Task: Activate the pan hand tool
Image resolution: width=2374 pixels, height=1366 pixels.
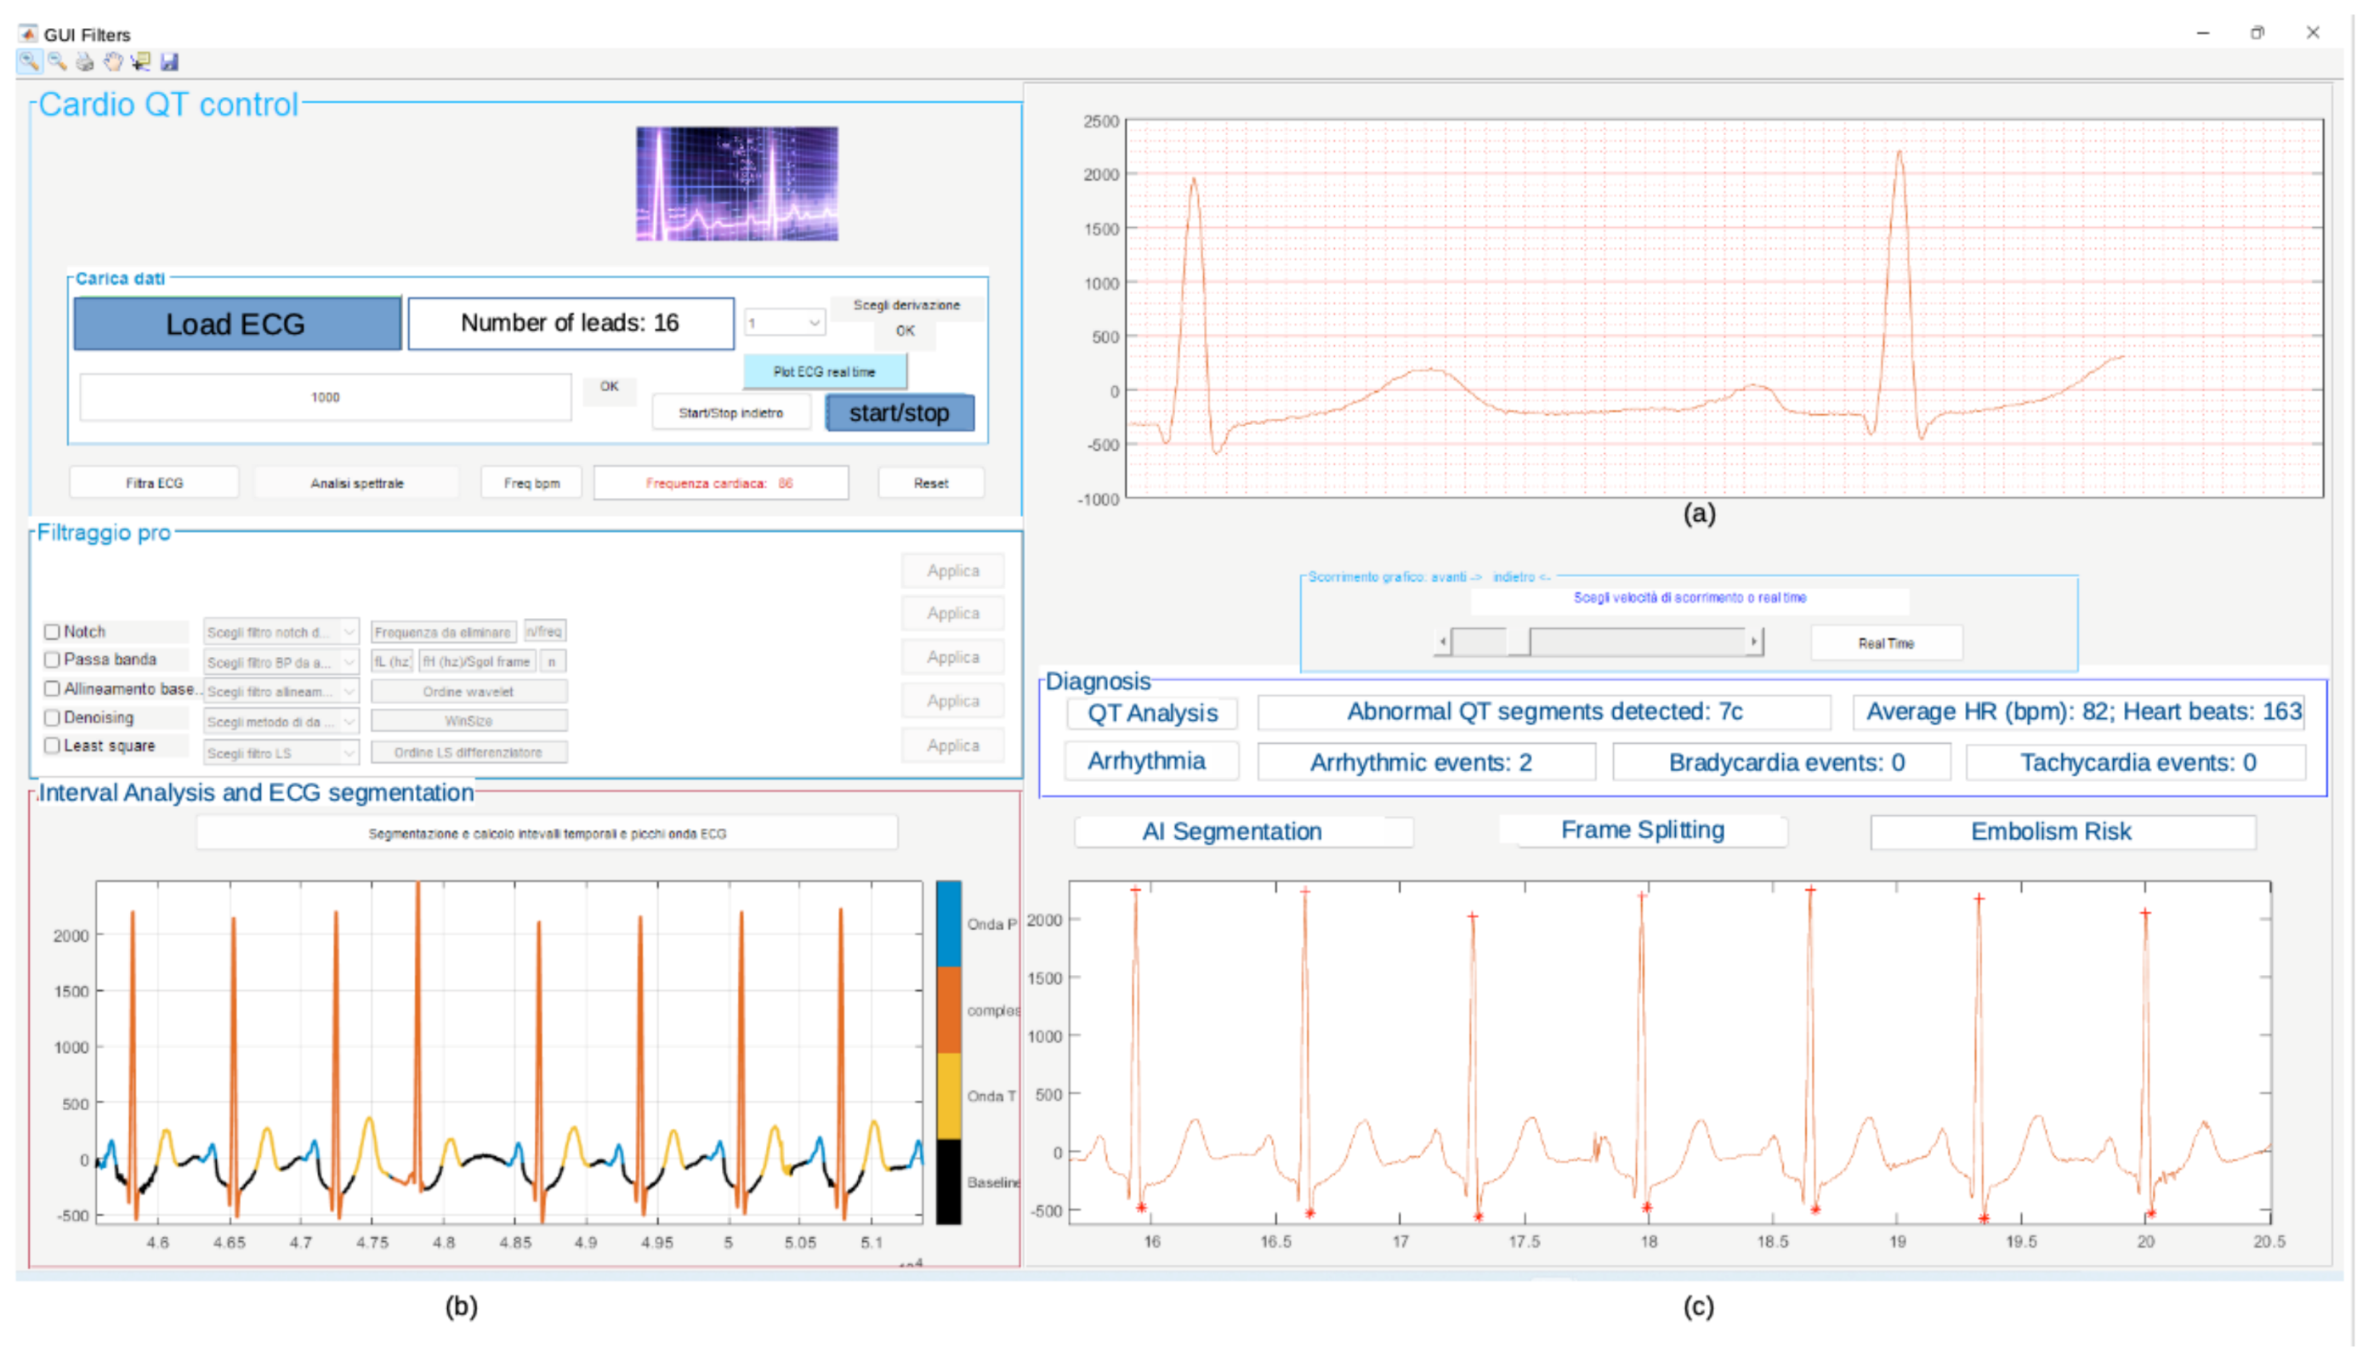Action: 112,62
